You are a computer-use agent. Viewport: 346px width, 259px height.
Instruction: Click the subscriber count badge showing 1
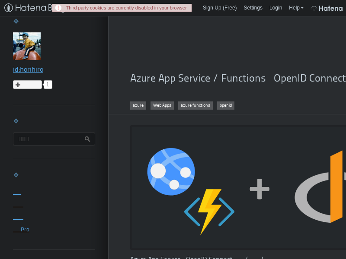pos(48,85)
